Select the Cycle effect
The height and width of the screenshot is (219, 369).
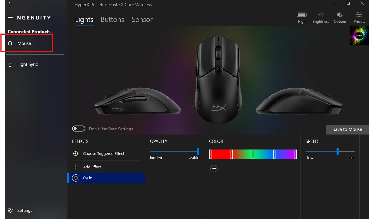point(106,178)
